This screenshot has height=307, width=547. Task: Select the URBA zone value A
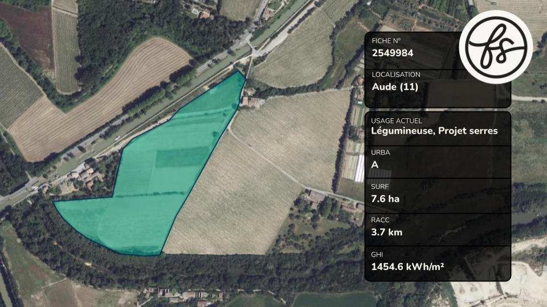(x=375, y=165)
